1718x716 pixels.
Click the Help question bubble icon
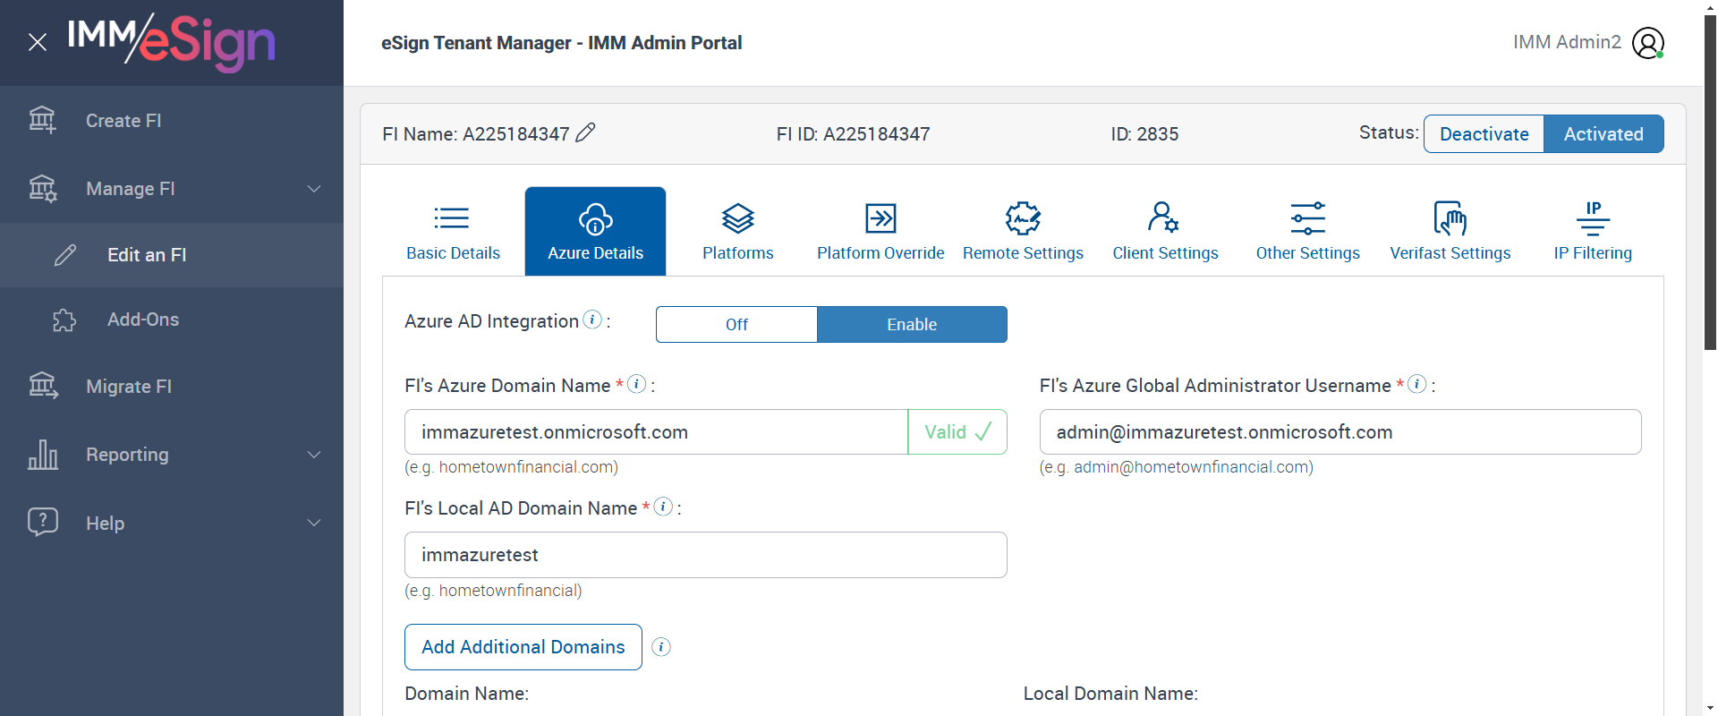click(43, 522)
